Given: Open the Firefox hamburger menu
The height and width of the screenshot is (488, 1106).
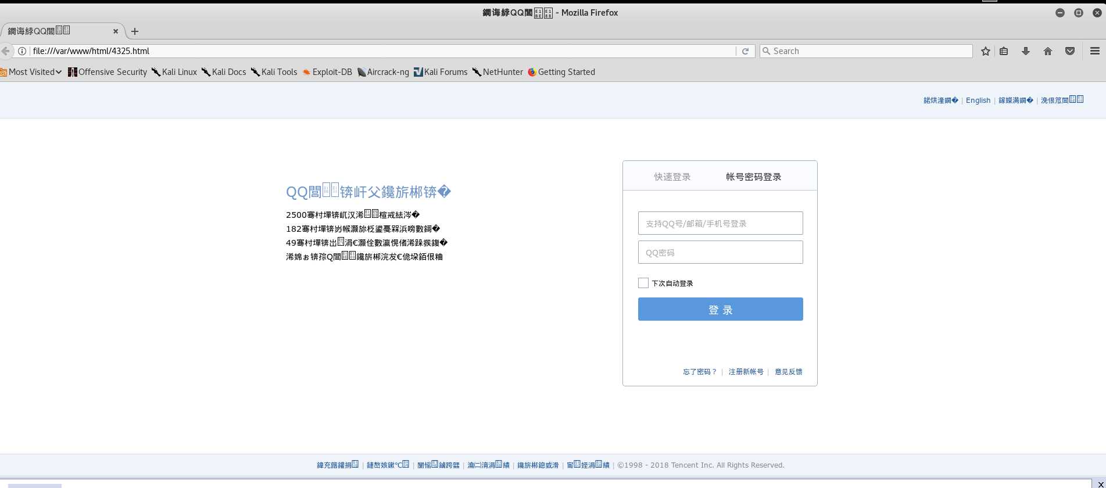Looking at the screenshot, I should pyautogui.click(x=1095, y=51).
